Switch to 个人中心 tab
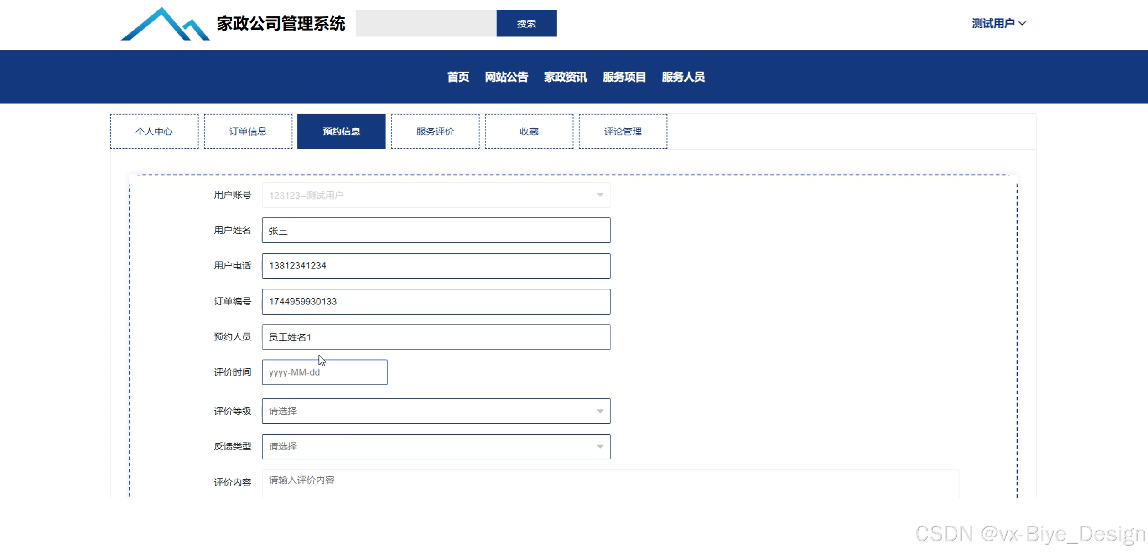 tap(154, 131)
